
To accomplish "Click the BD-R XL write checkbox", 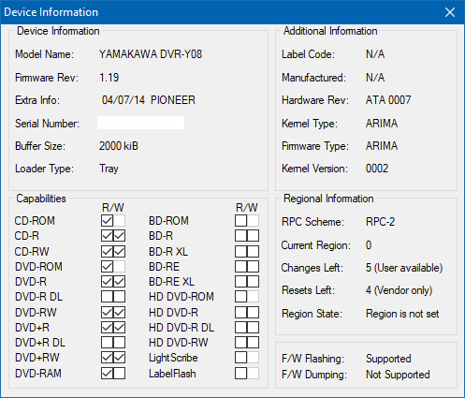I will 253,251.
